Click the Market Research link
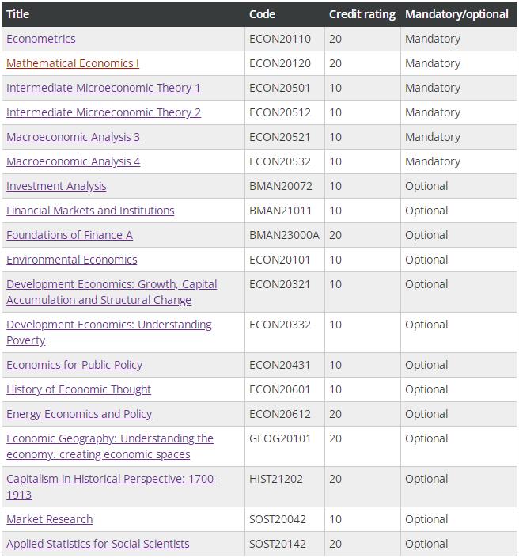 tap(49, 519)
